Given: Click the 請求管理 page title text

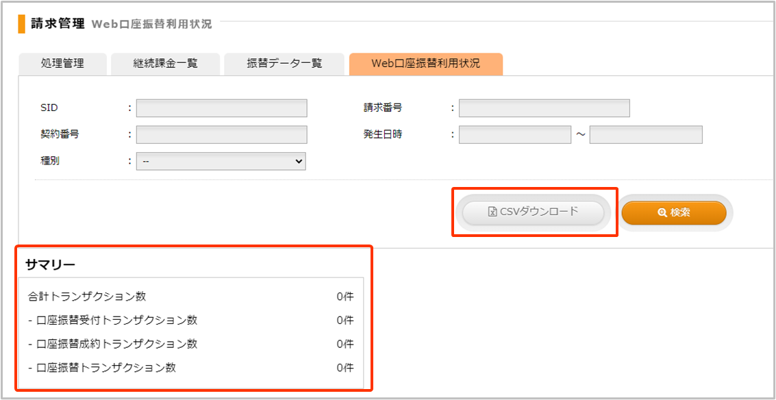Looking at the screenshot, I should click(58, 23).
